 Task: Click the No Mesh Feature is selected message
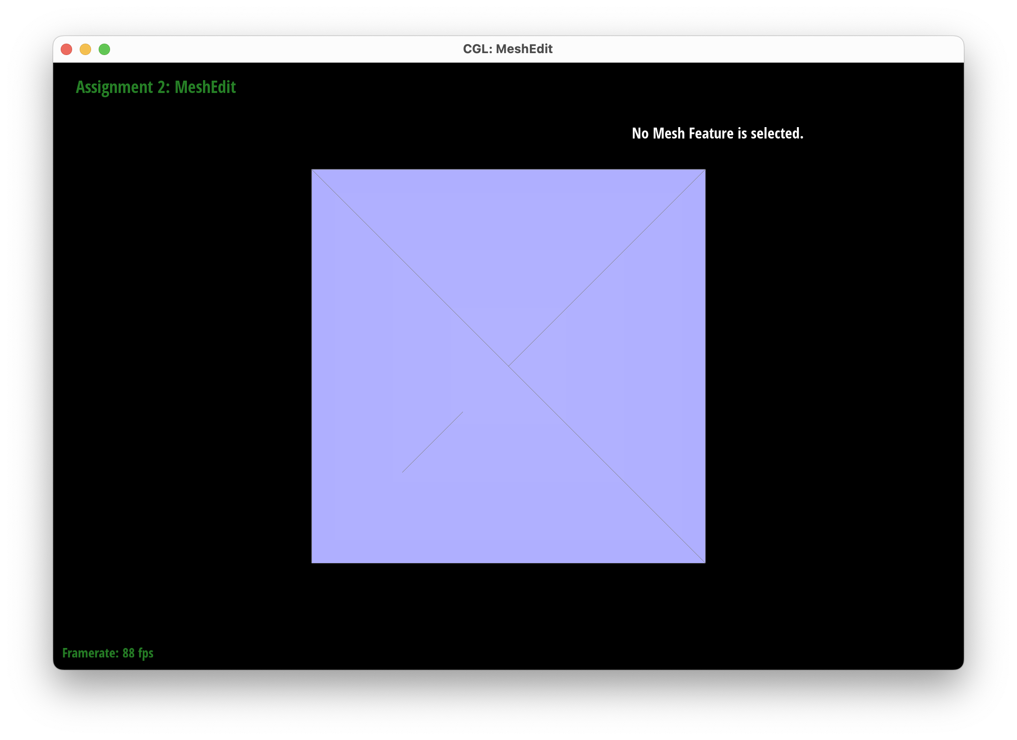(717, 133)
